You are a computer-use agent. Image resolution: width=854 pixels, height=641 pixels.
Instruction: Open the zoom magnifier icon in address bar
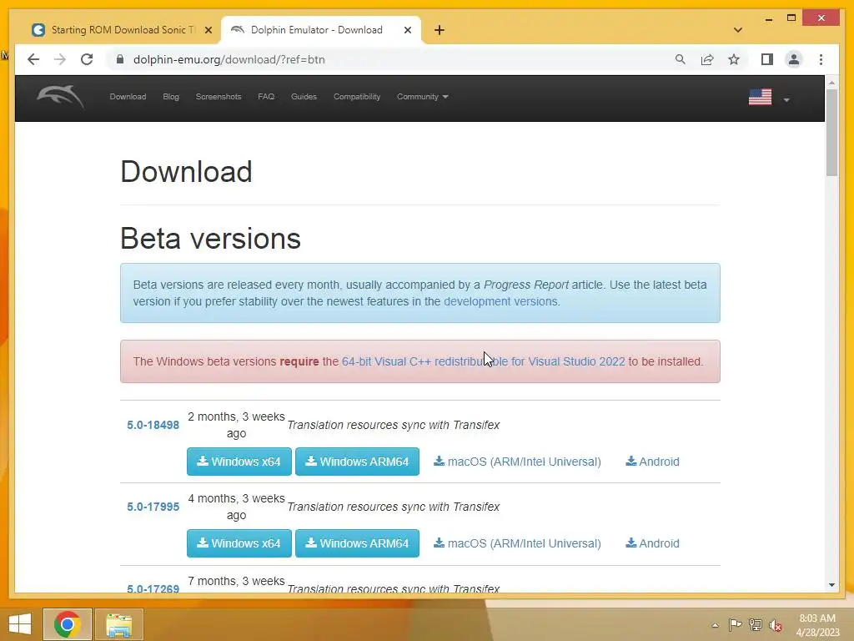(681, 59)
